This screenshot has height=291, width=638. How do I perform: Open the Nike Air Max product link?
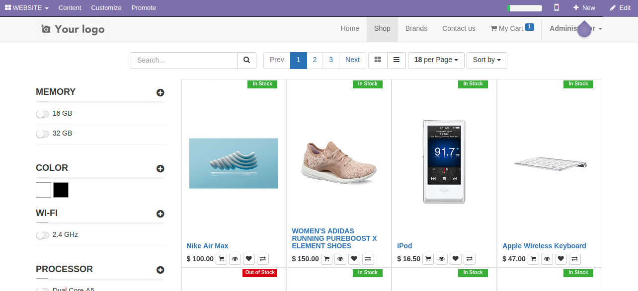click(x=207, y=246)
